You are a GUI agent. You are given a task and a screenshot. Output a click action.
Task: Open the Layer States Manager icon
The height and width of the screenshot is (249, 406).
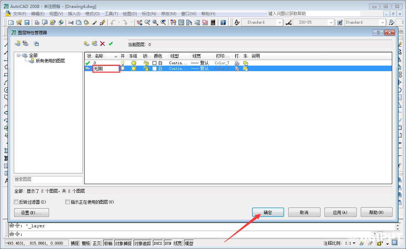[x=36, y=44]
